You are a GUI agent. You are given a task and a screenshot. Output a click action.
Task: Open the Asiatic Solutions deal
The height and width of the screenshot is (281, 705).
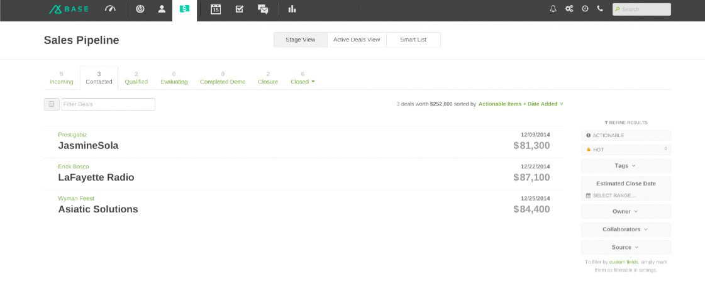pos(98,209)
